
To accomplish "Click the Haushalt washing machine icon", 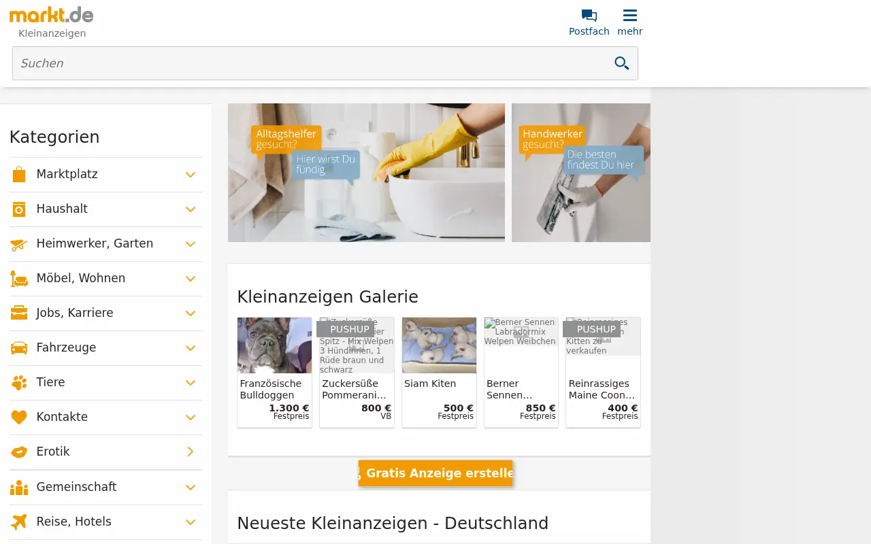I will [19, 209].
